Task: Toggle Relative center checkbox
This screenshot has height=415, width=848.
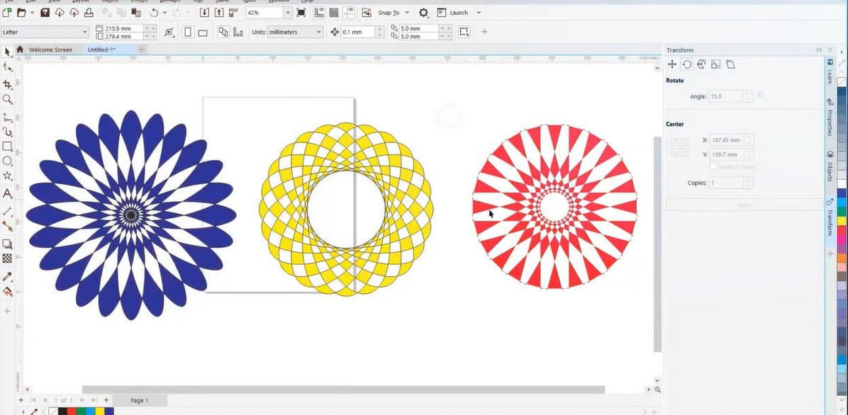Action: click(x=713, y=166)
